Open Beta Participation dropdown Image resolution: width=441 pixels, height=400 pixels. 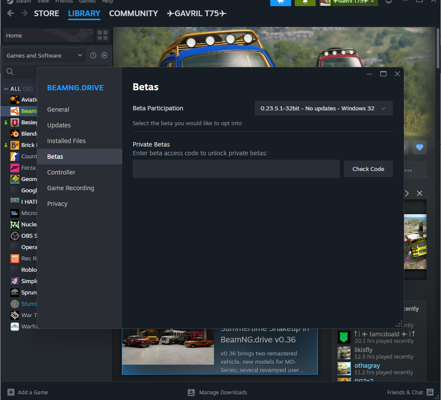click(324, 108)
